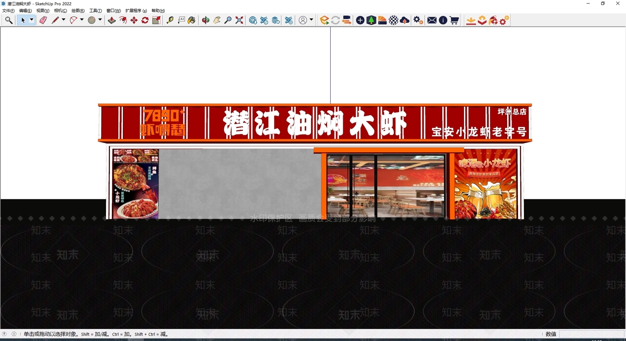Open the user account dropdown
Viewport: 626px width, 341px height.
tap(311, 20)
